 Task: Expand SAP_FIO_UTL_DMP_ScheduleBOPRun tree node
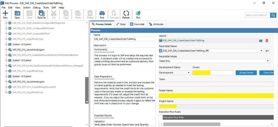(x=7, y=34)
